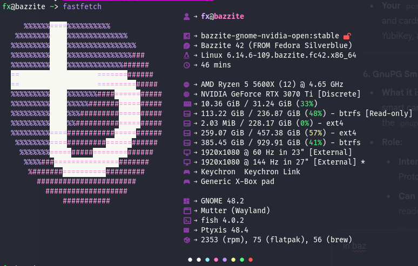Click the monitor icon for the 144 Hz display
418x266 pixels.
click(x=187, y=162)
